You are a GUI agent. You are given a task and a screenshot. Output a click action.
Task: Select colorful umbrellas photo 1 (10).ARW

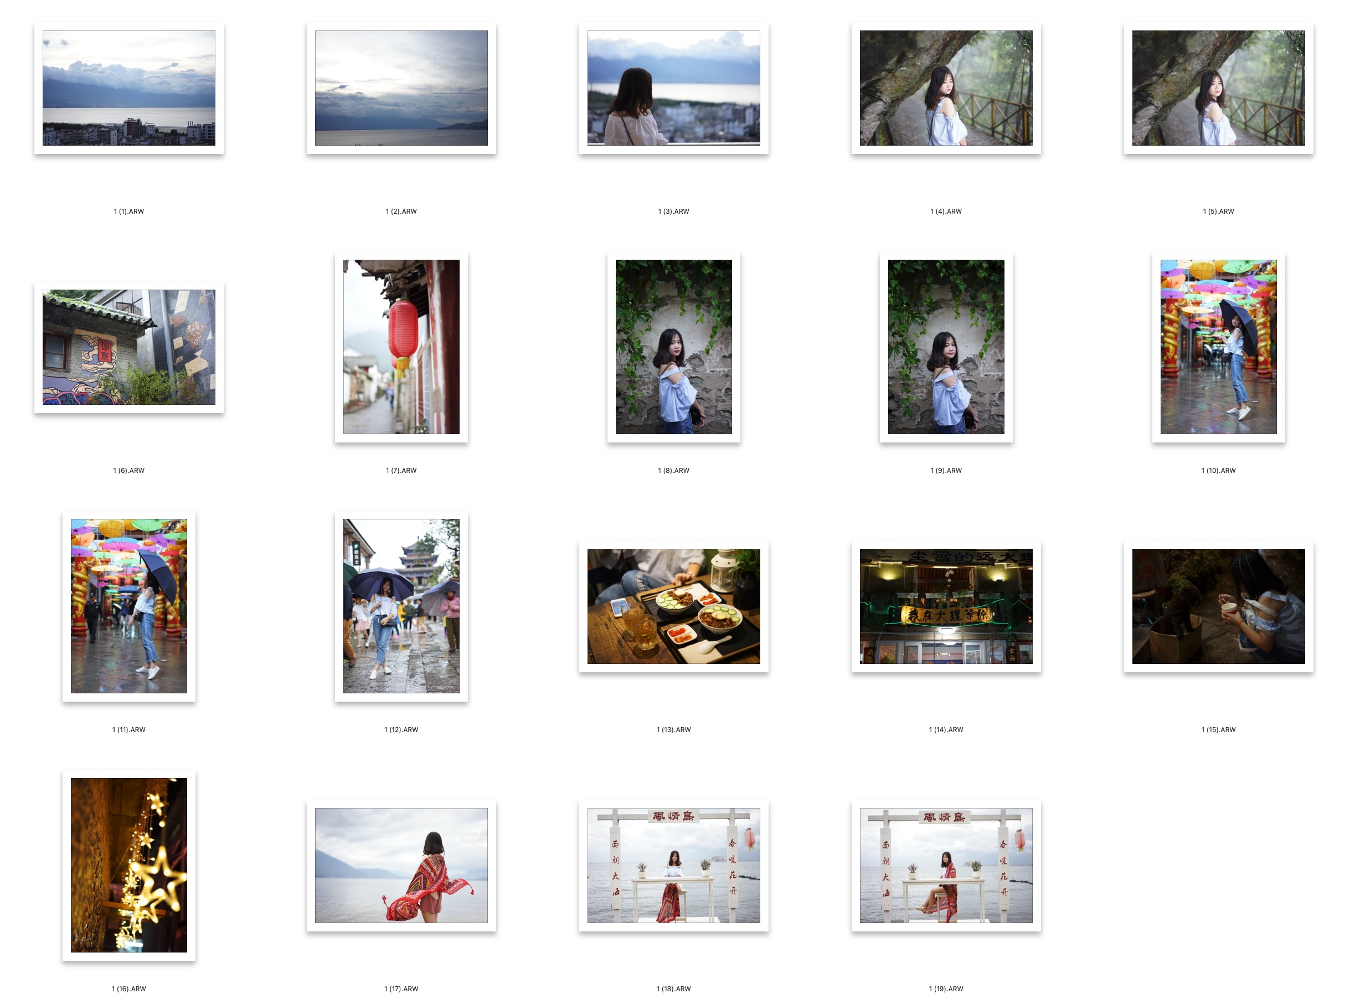click(x=1218, y=347)
